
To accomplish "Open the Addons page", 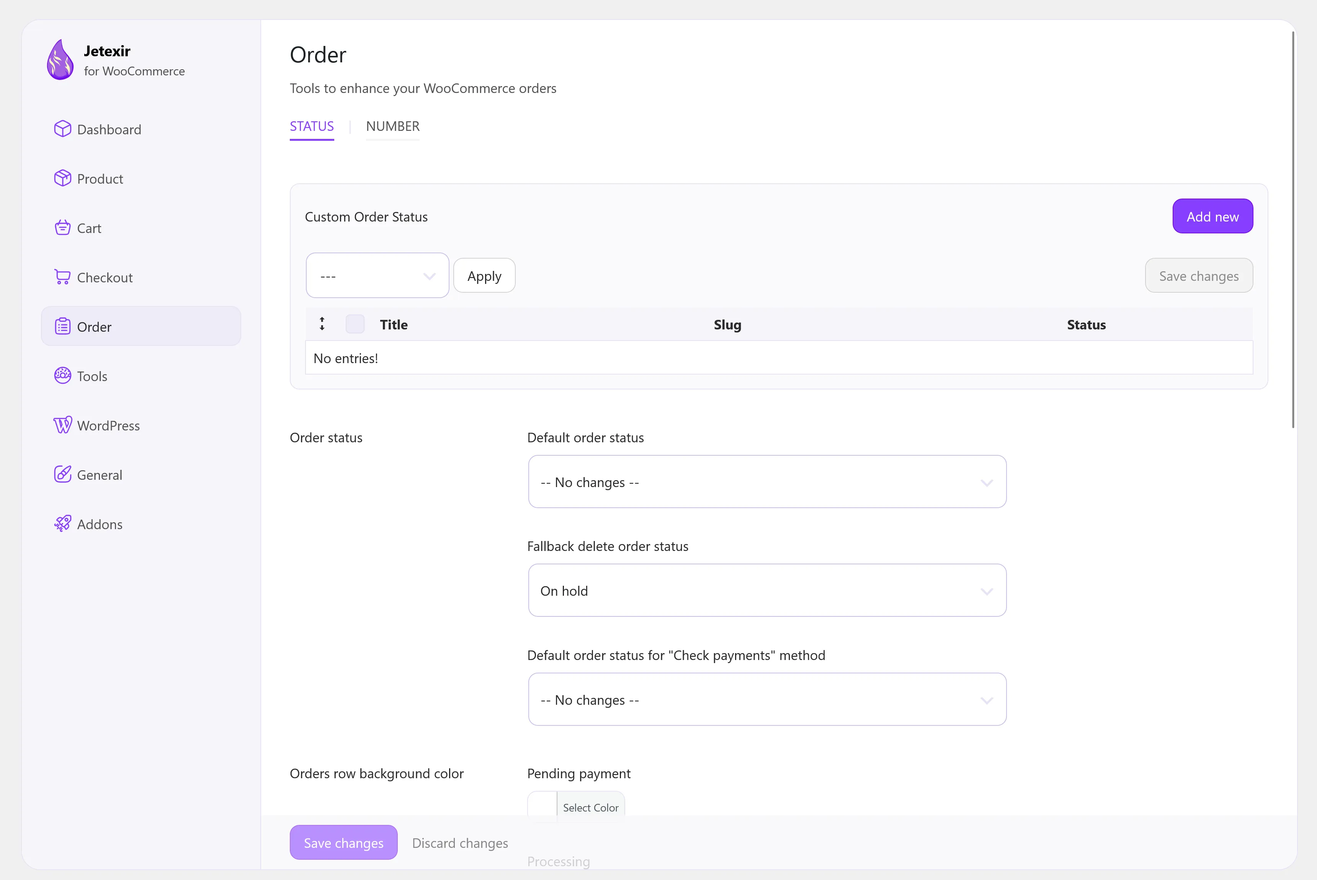I will tap(141, 524).
